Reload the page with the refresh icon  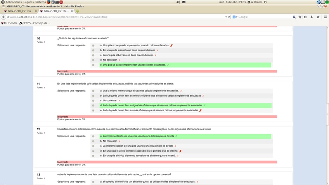click(x=229, y=17)
